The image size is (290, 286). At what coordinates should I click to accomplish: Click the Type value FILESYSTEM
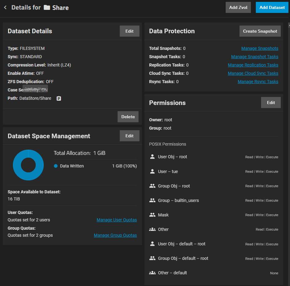pyautogui.click(x=32, y=48)
